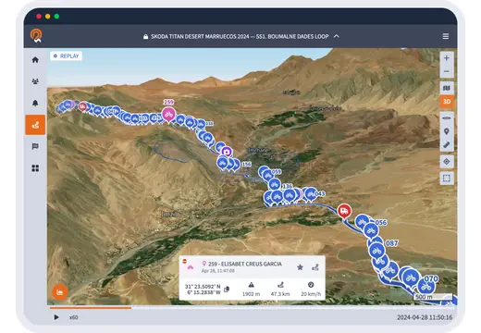This screenshot has width=481, height=333.
Task: Click the app logo in header
Action: coord(36,36)
